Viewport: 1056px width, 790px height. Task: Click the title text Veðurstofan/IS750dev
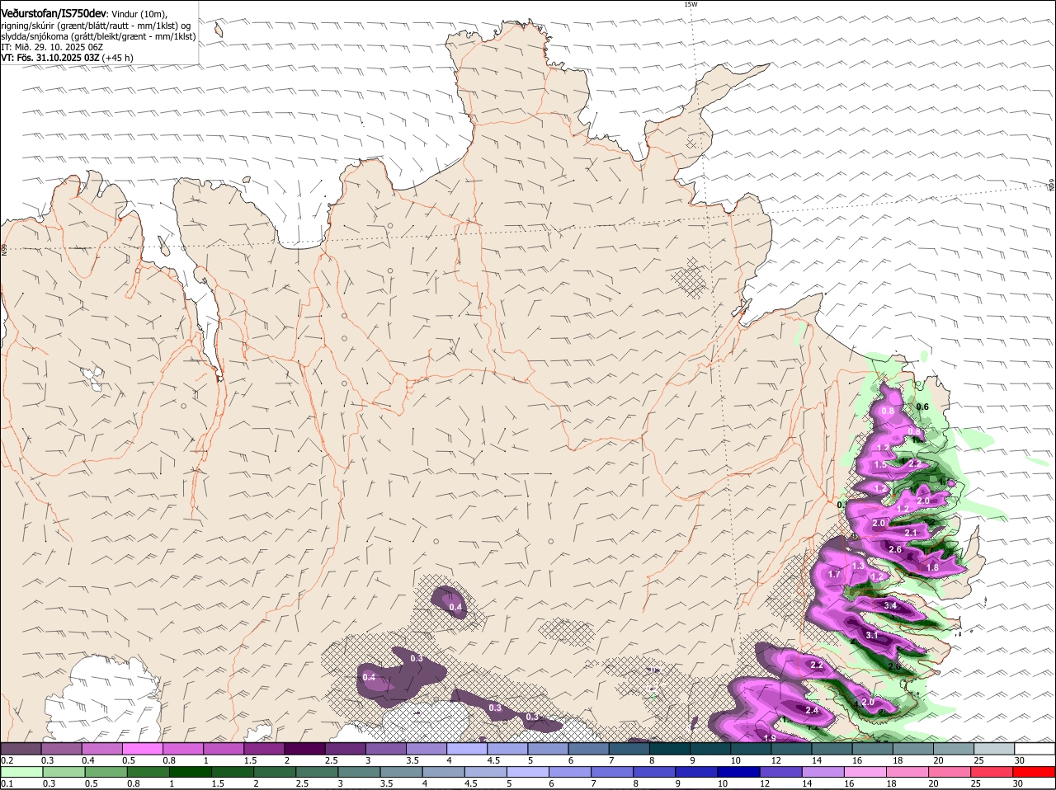(x=54, y=14)
